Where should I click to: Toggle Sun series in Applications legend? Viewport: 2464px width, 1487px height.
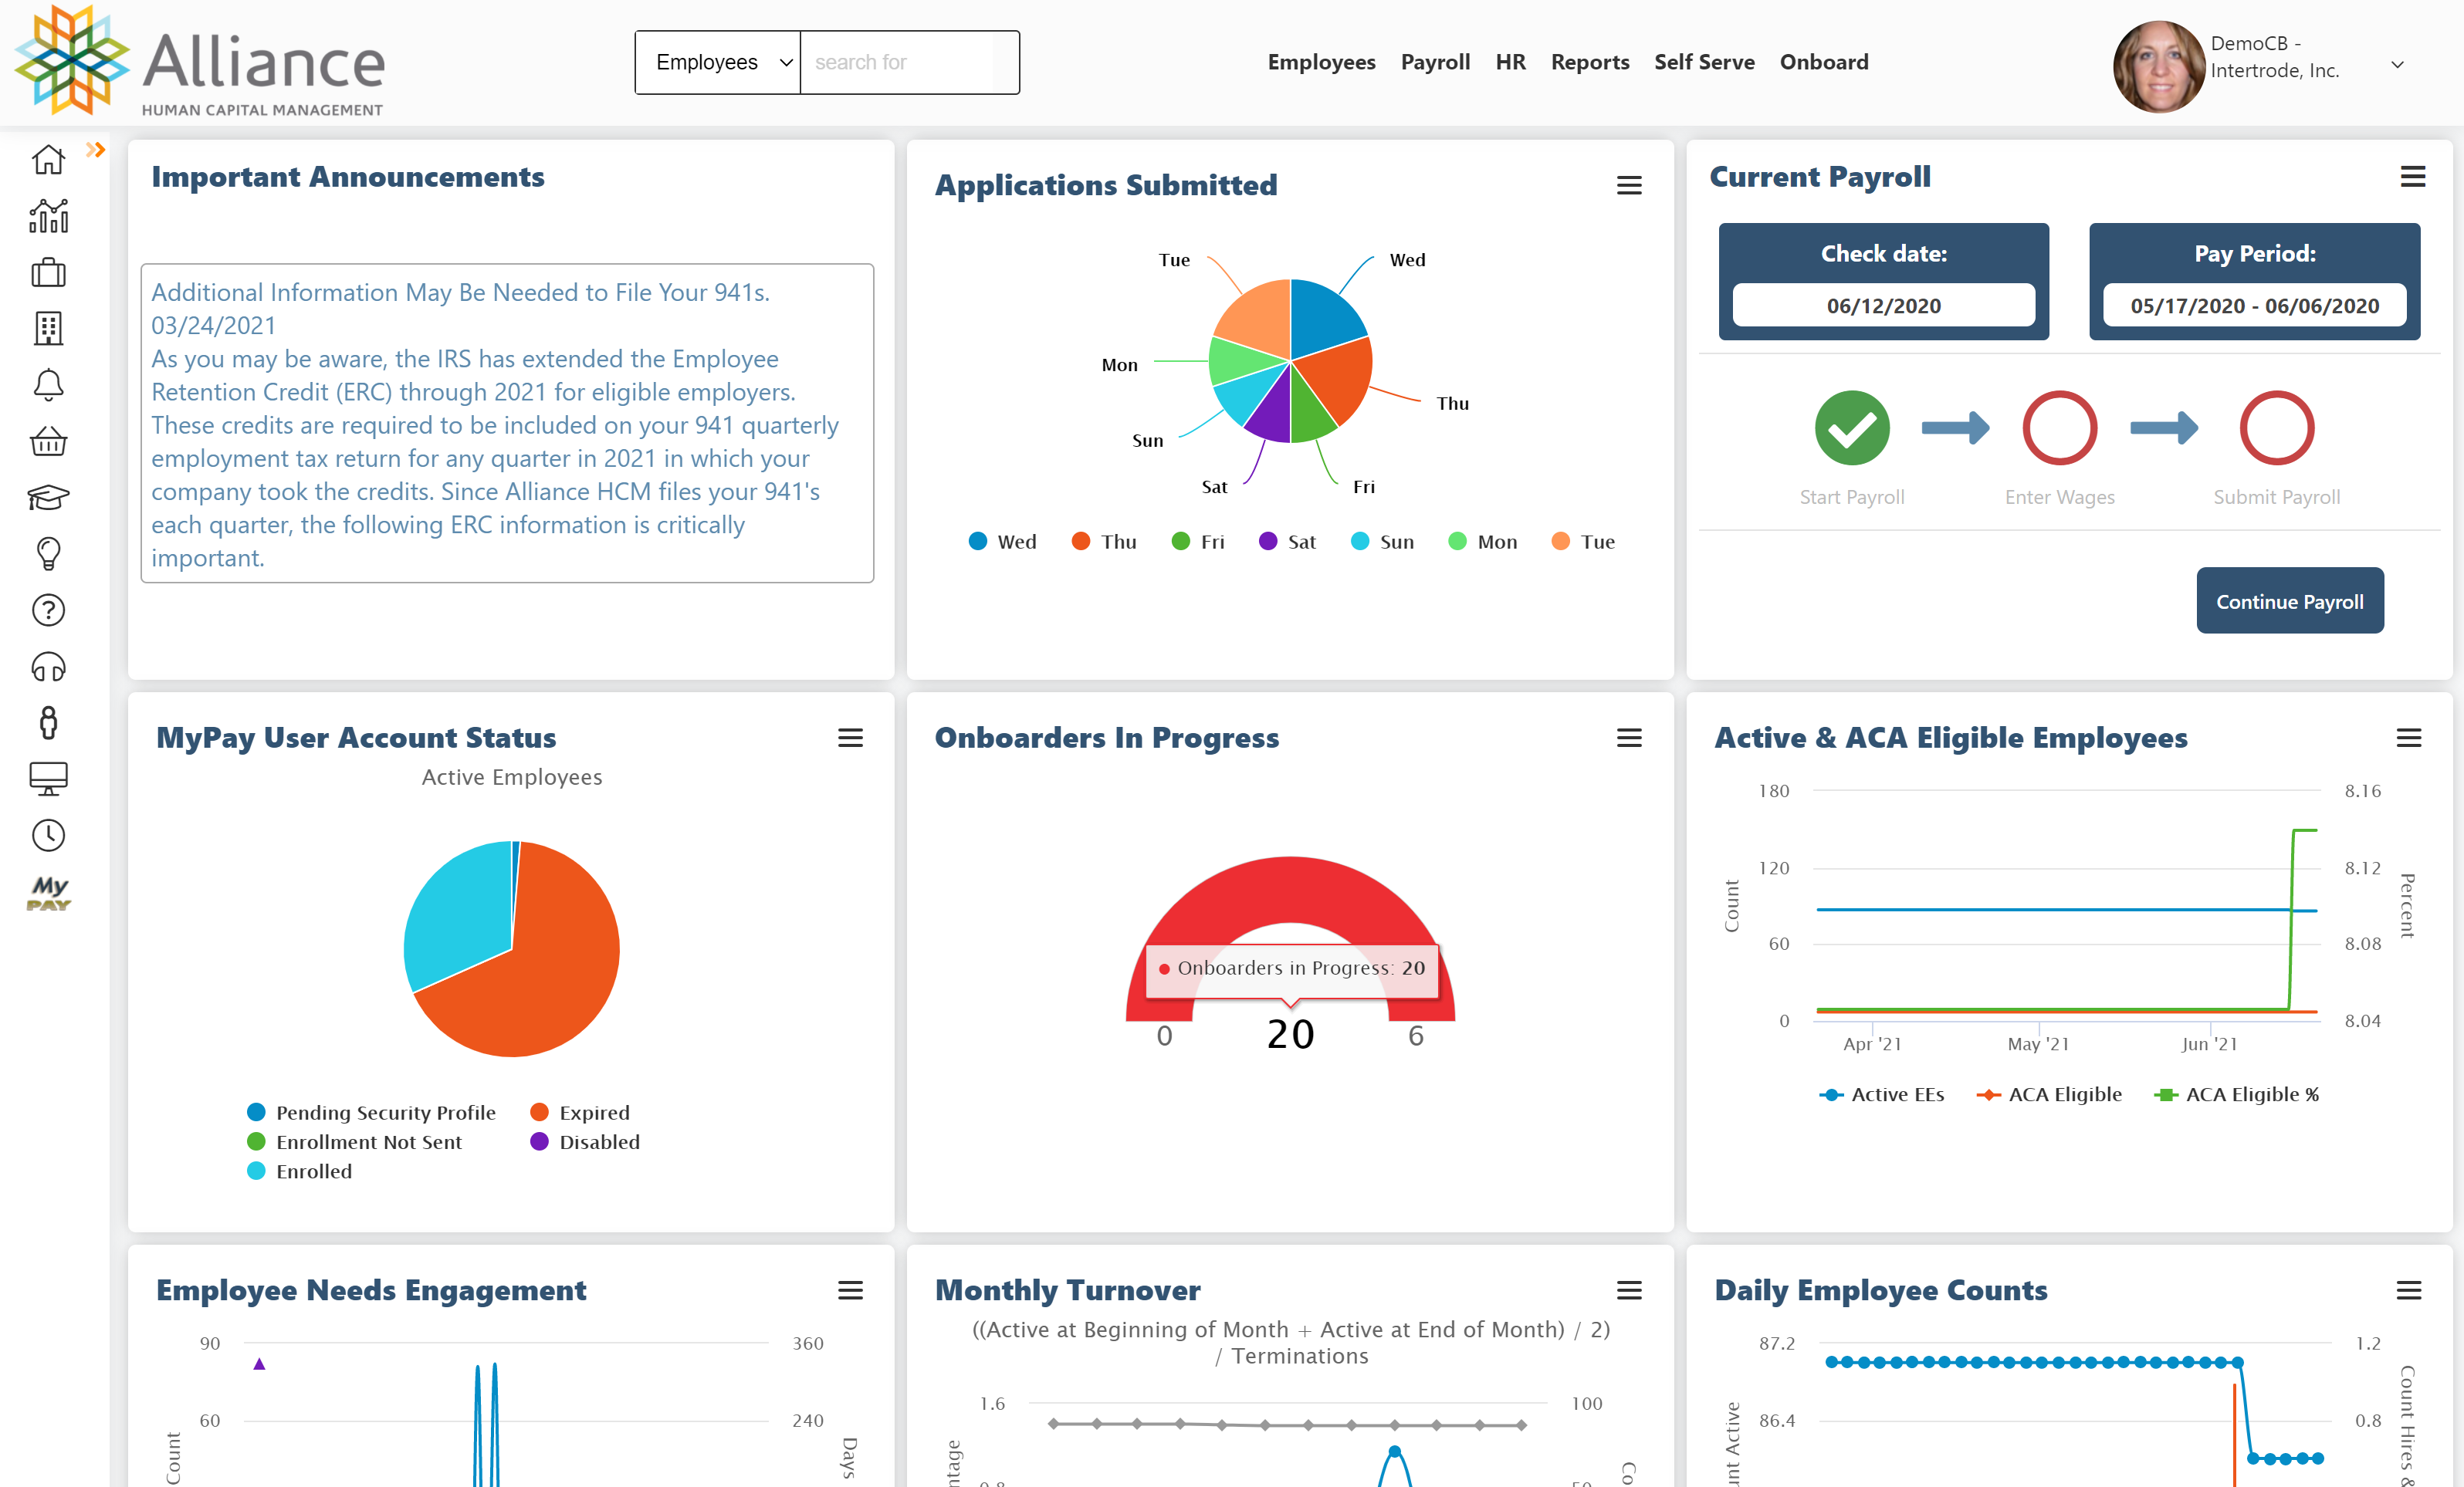point(1382,542)
